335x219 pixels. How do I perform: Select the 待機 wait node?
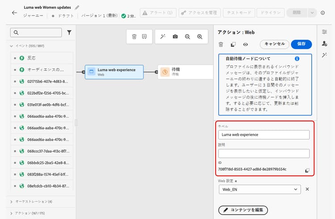(x=185, y=72)
